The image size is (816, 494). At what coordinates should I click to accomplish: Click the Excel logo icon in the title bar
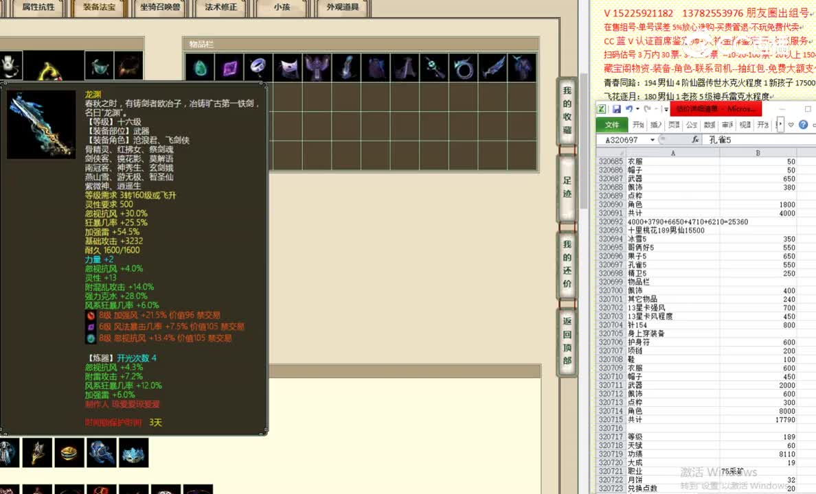tap(601, 108)
